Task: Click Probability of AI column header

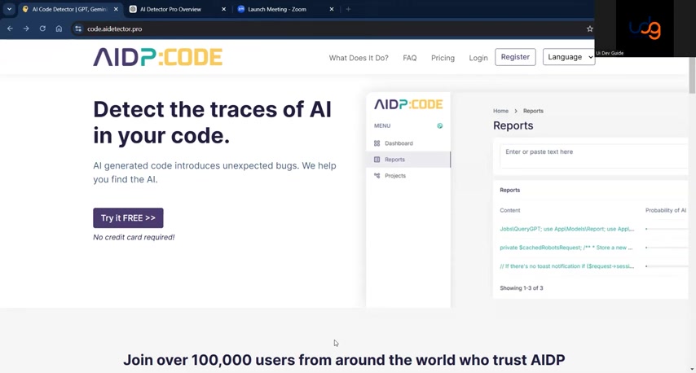Action: (x=665, y=210)
